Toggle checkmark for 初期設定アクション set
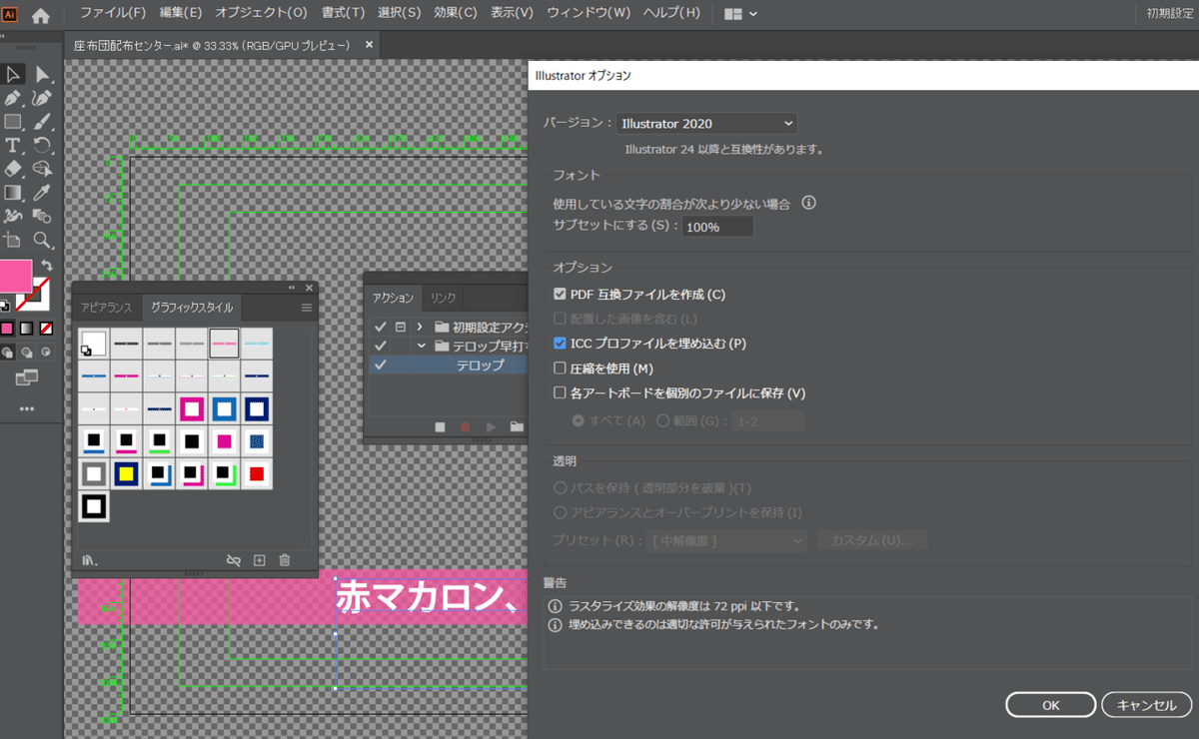Image resolution: width=1199 pixels, height=739 pixels. click(379, 327)
